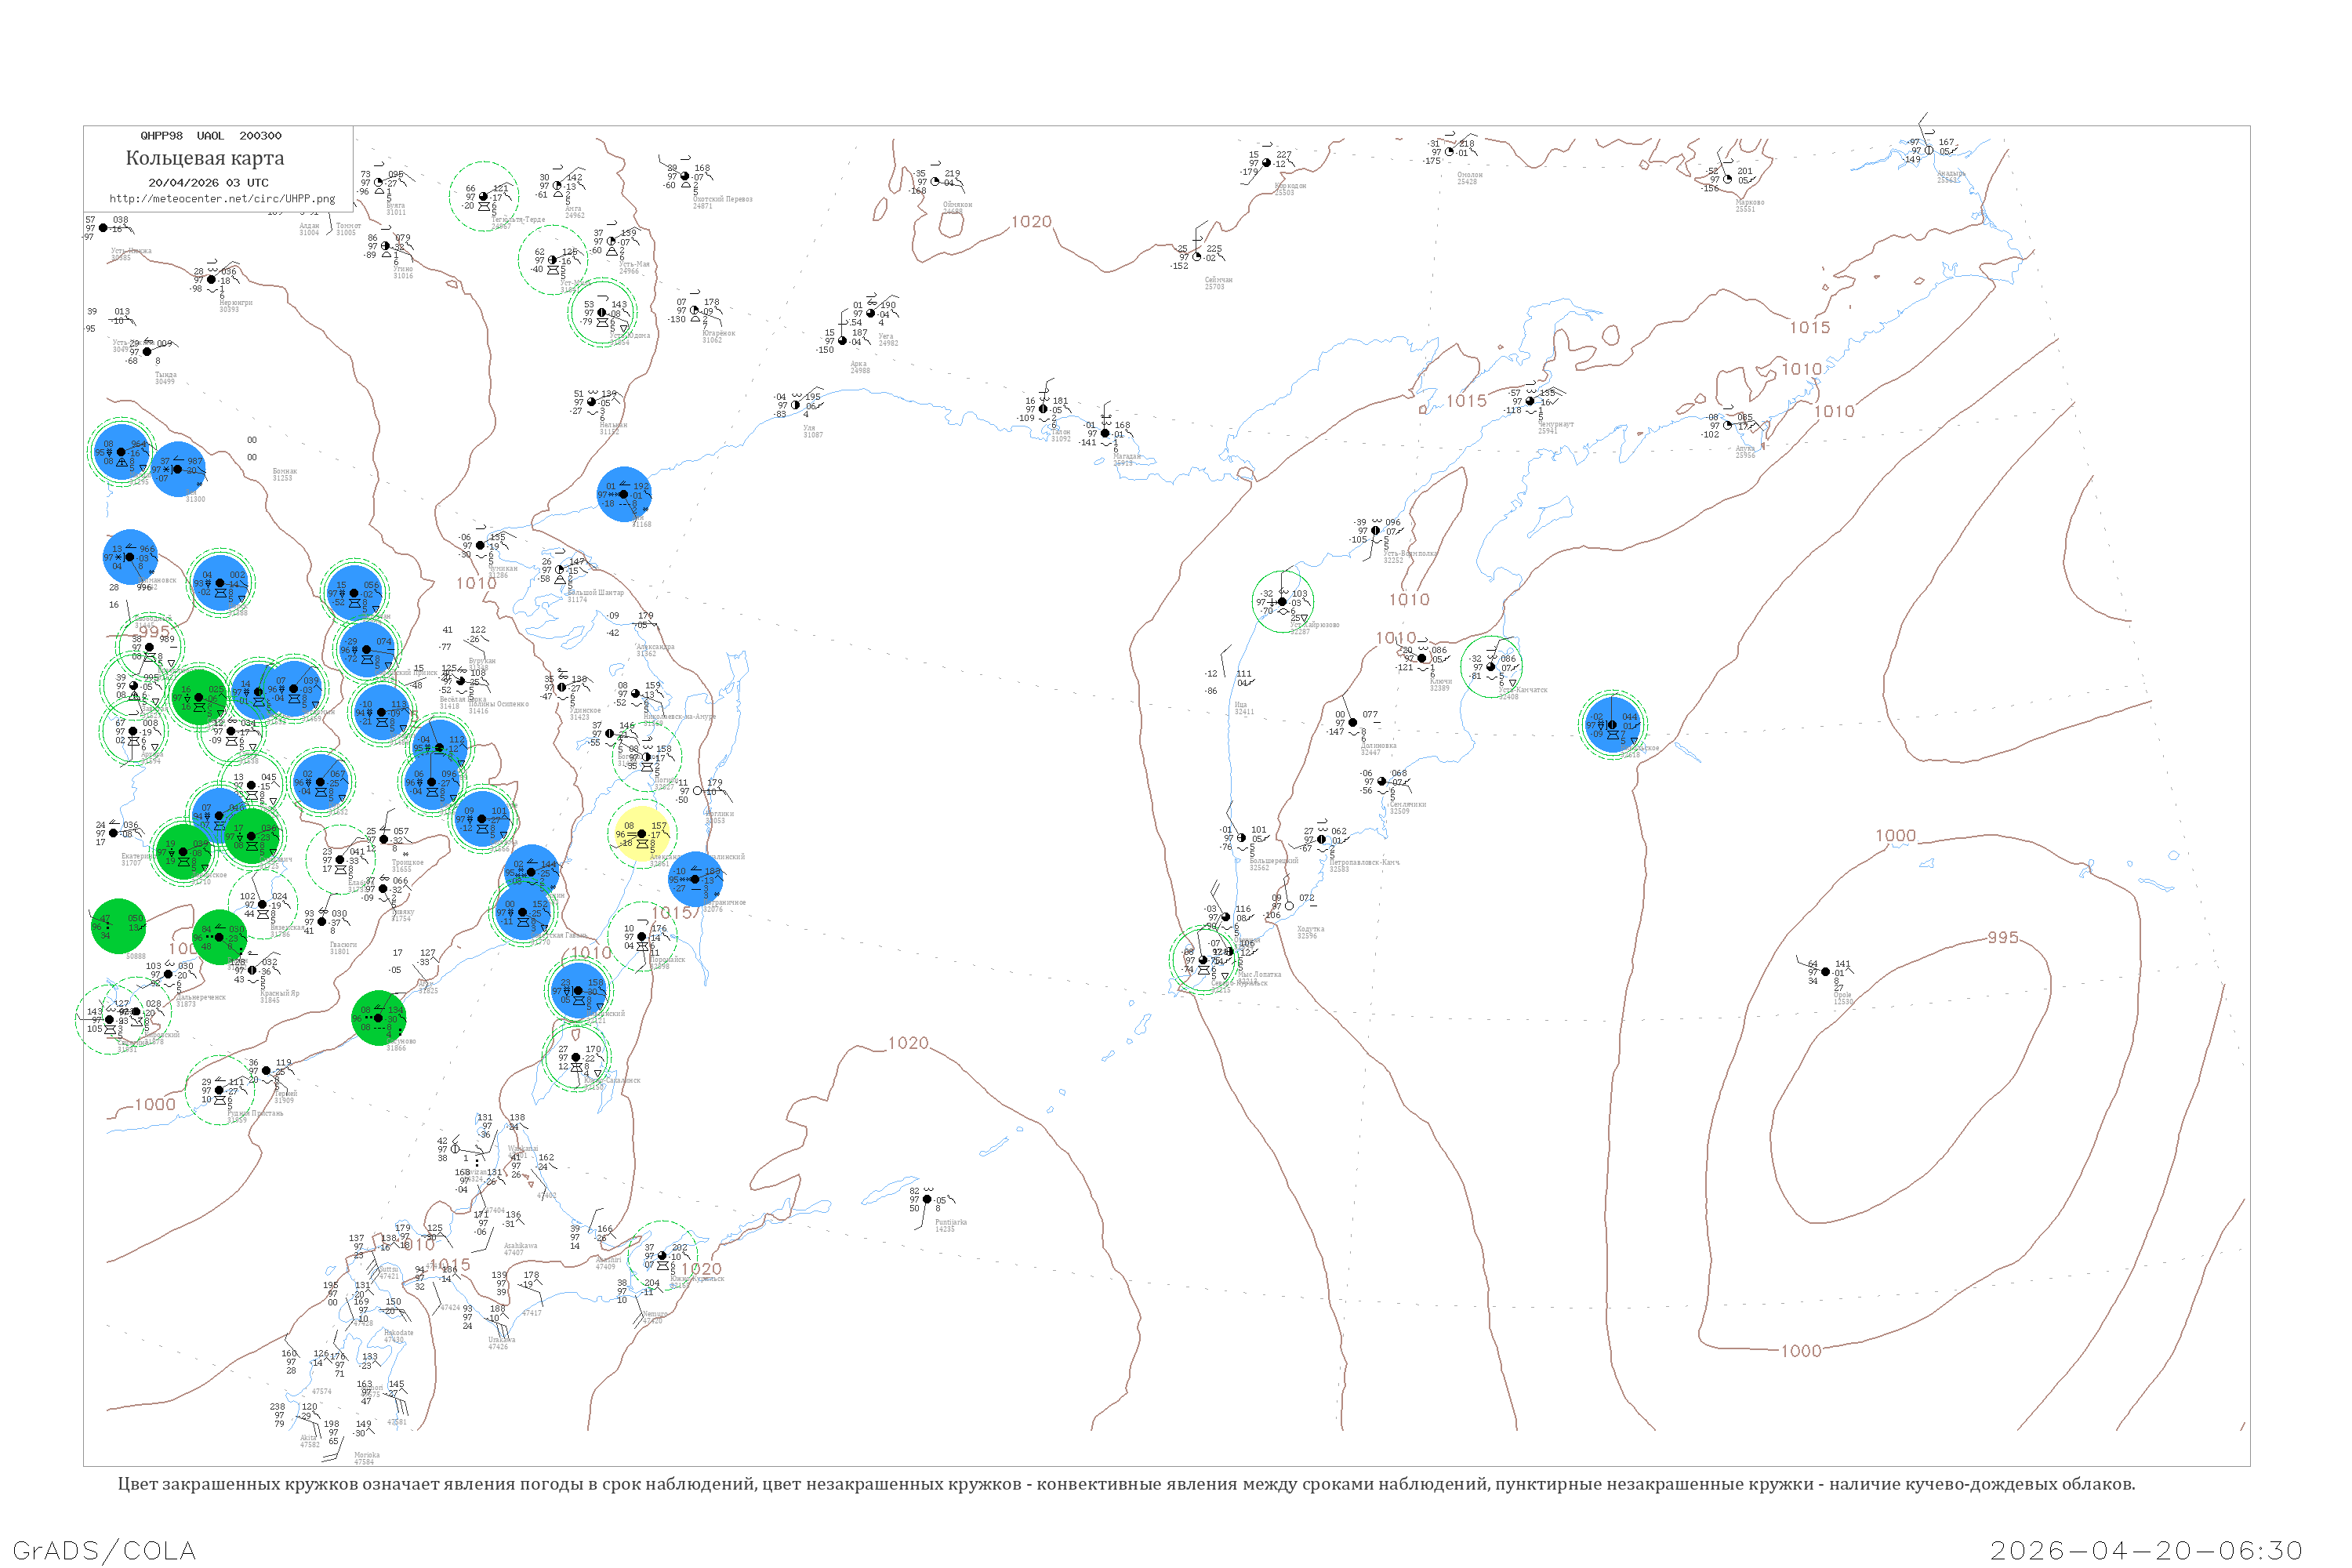Click the blue station circle at Аян 31168

click(624, 494)
